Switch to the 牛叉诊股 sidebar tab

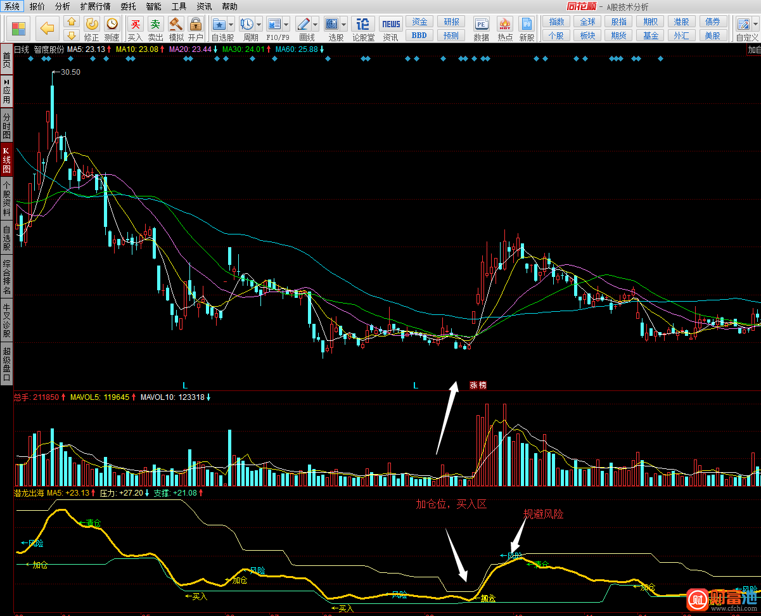click(6, 320)
